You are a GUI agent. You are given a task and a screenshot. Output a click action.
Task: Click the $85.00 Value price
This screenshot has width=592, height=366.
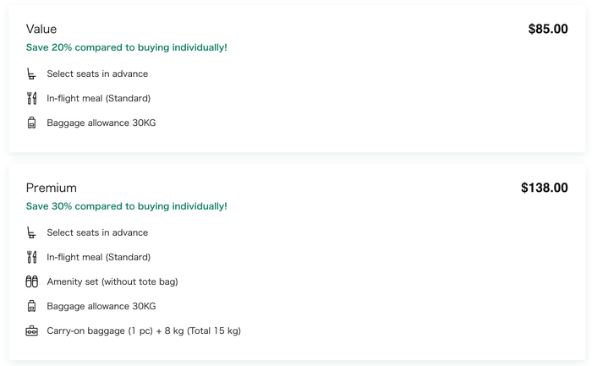tap(548, 29)
